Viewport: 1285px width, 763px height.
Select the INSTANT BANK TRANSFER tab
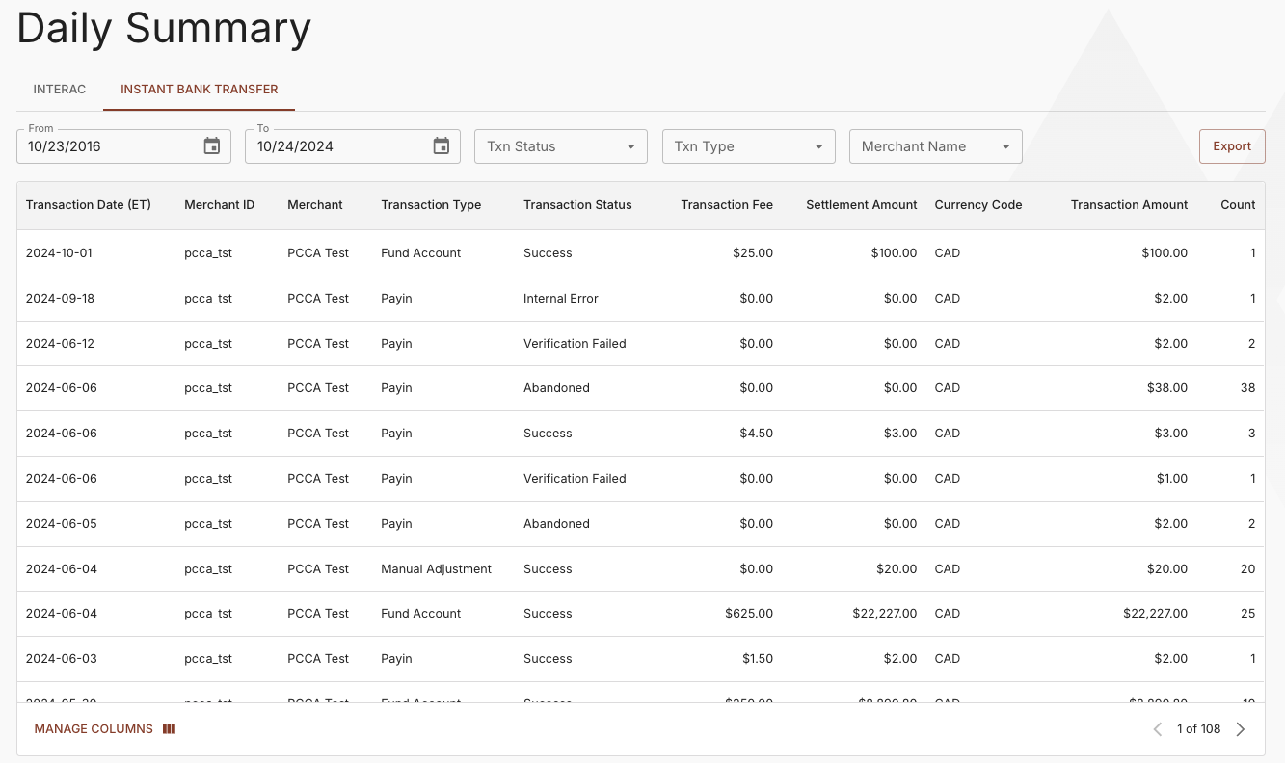(199, 89)
